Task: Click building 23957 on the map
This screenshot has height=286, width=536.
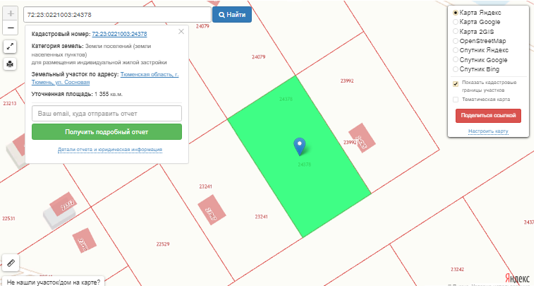Action: tap(212, 210)
